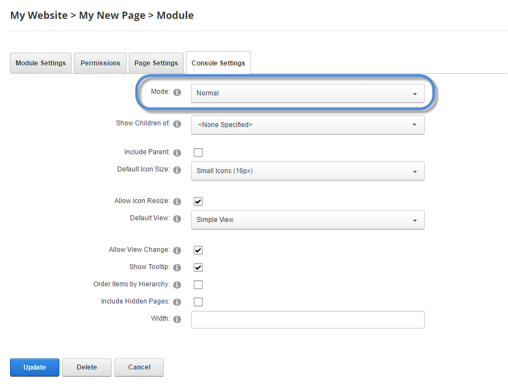Expand the Show Children of dropdown
The width and height of the screenshot is (508, 389).
[308, 125]
